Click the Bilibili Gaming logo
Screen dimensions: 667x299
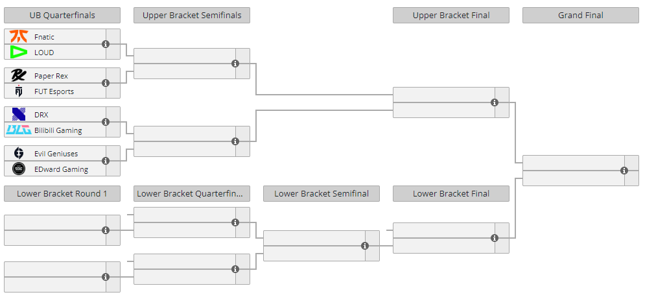coord(18,130)
